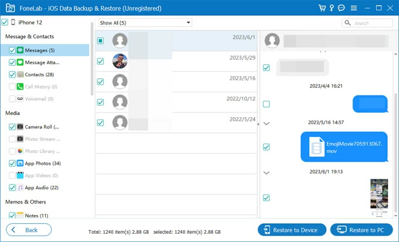399x242 pixels.
Task: Toggle the App Photos checkbox
Action: [12, 163]
